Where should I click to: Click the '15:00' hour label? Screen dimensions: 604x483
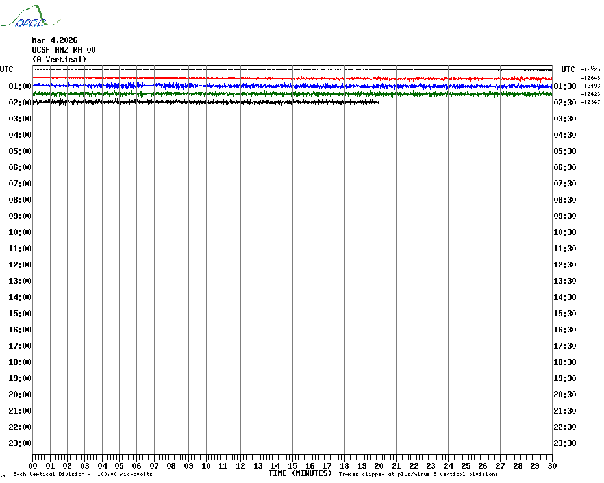[x=20, y=313]
